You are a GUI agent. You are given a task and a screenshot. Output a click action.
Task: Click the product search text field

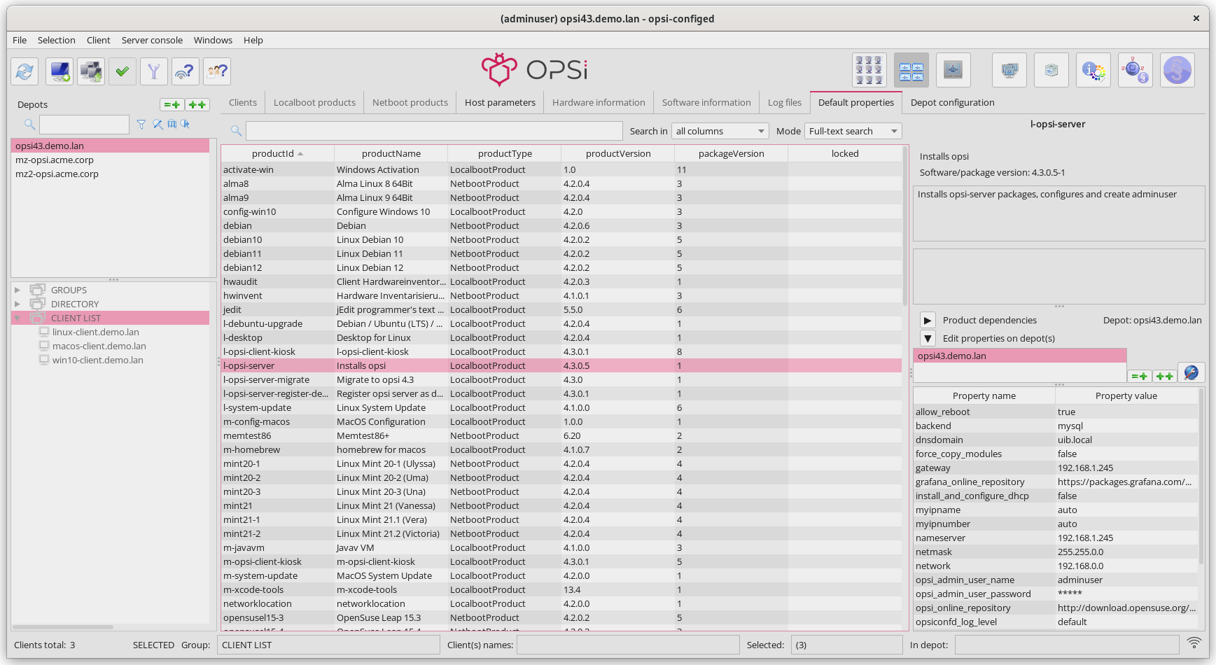coord(434,131)
